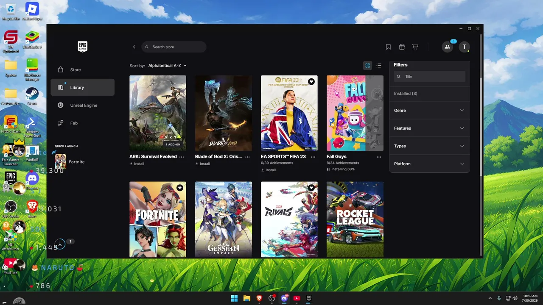This screenshot has width=543, height=305.
Task: Select the OBS Studio desktop icon
Action: (11, 209)
